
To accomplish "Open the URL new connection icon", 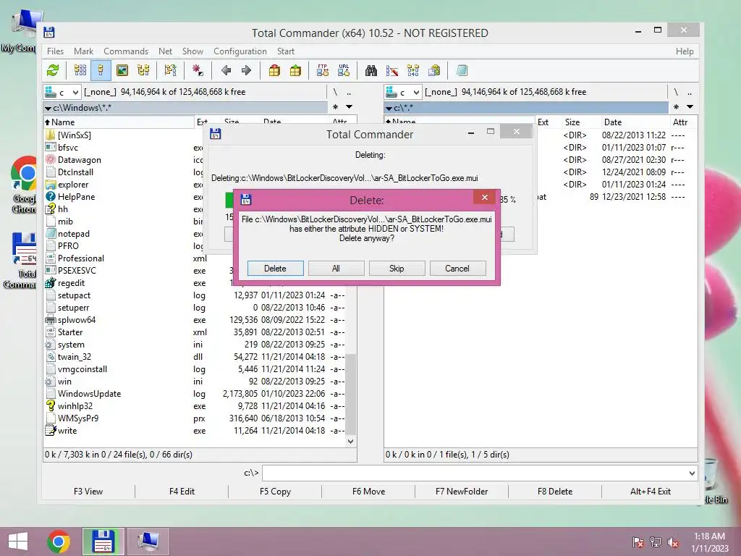I will (x=344, y=71).
